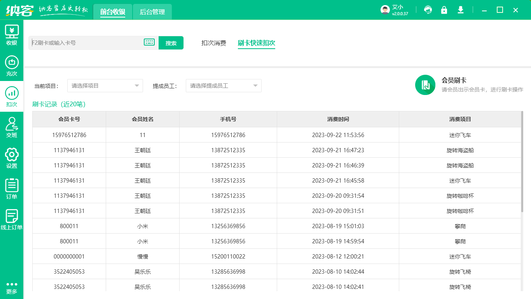Click the 搜索 search button
Screen dimensions: 531x299
click(171, 43)
